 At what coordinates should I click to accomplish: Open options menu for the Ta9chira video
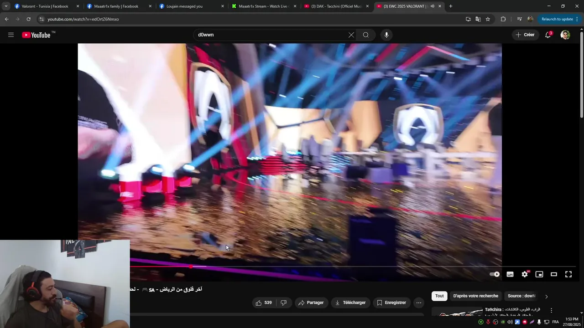tap(551, 310)
